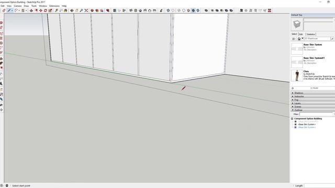The image size is (335, 188).
Task: Toggle Wireframe style icon
Action: [179, 10]
